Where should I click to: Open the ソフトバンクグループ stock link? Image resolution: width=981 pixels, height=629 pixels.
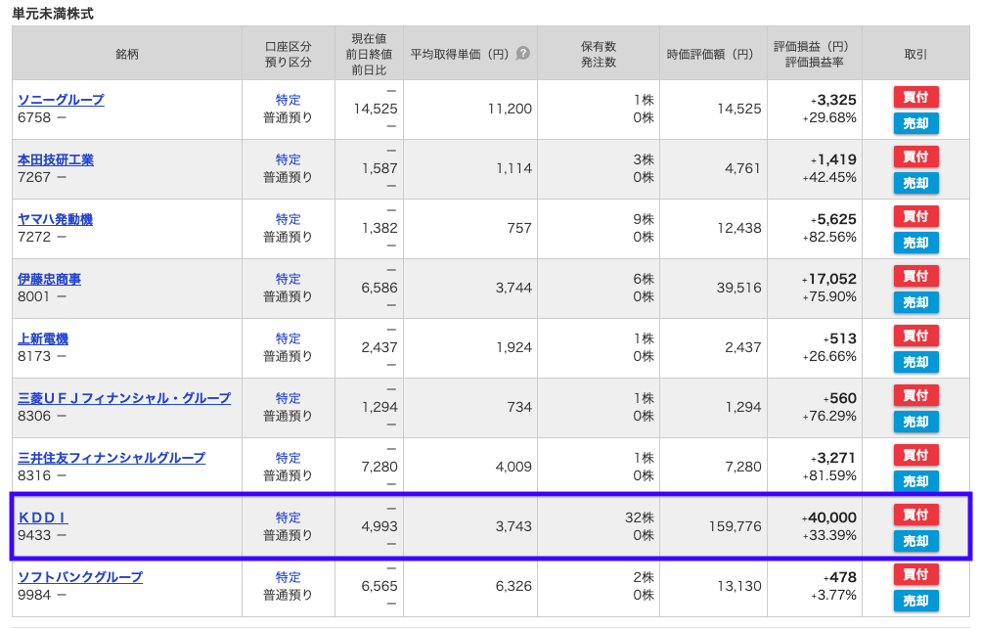click(80, 577)
